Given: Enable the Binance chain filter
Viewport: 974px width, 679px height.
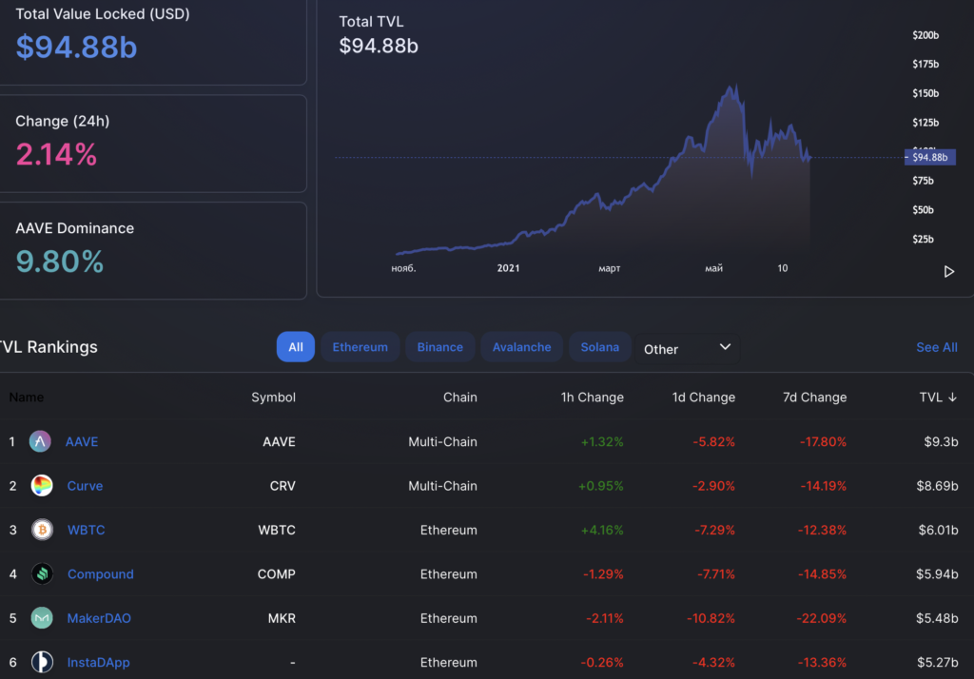Looking at the screenshot, I should tap(439, 346).
